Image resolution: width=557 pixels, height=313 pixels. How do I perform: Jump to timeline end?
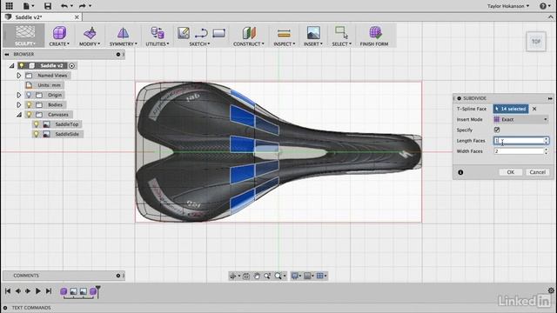tap(49, 291)
